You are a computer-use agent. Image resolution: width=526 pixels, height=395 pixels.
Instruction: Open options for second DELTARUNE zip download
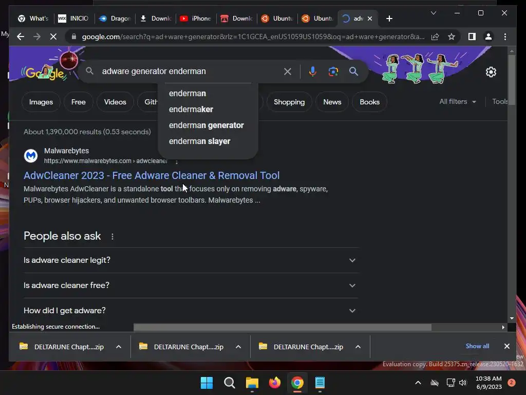pyautogui.click(x=238, y=347)
